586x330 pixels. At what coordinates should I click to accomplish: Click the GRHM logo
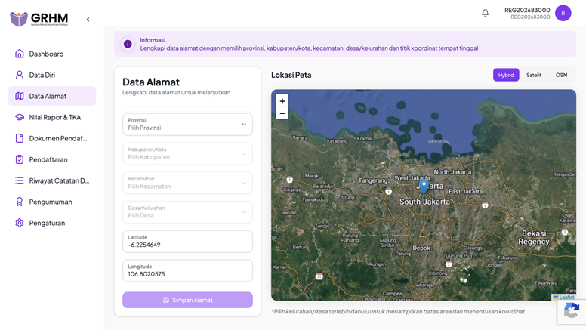39,19
